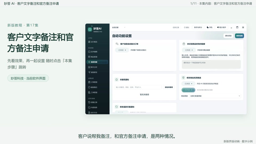
Task: Select 自动功能 sidebar item
Action: point(97,62)
